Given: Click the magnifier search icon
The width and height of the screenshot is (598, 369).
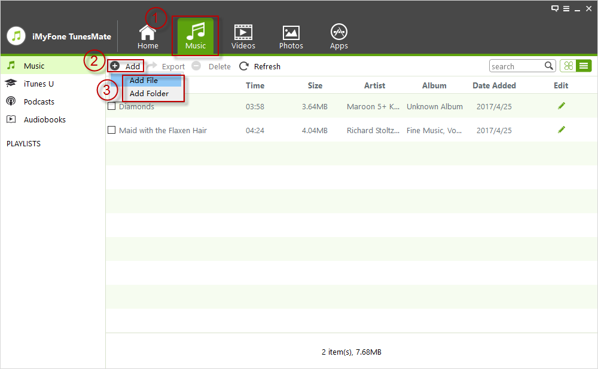Looking at the screenshot, I should (x=549, y=66).
